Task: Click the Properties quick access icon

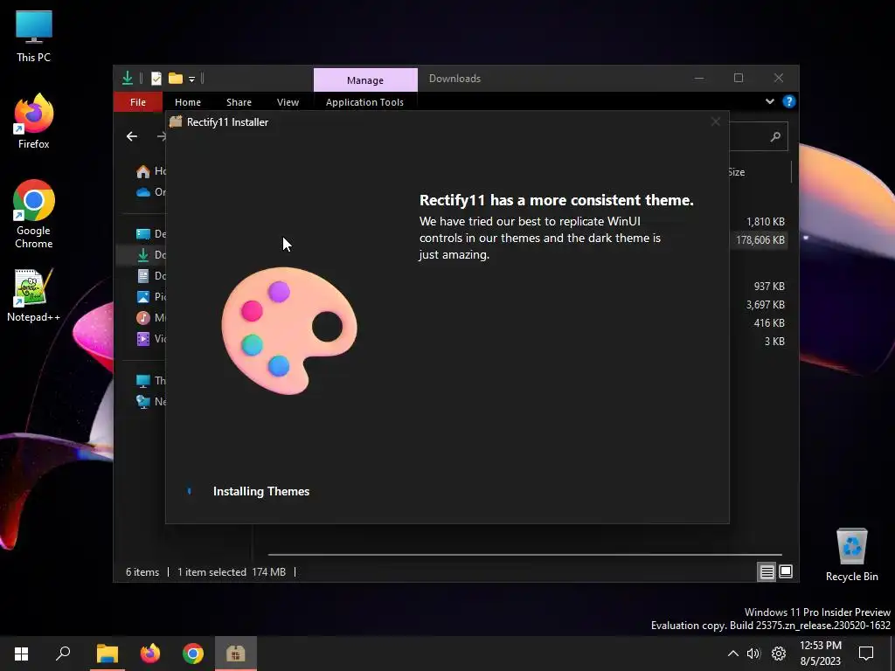Action: pos(156,78)
